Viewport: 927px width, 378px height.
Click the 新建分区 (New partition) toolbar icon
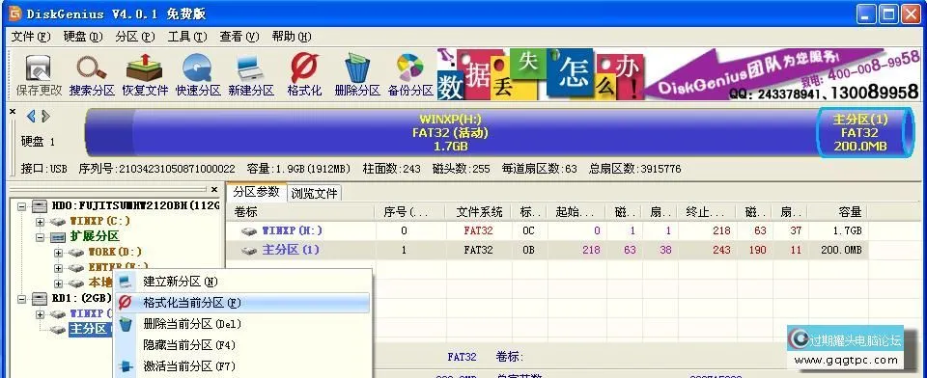click(x=251, y=68)
